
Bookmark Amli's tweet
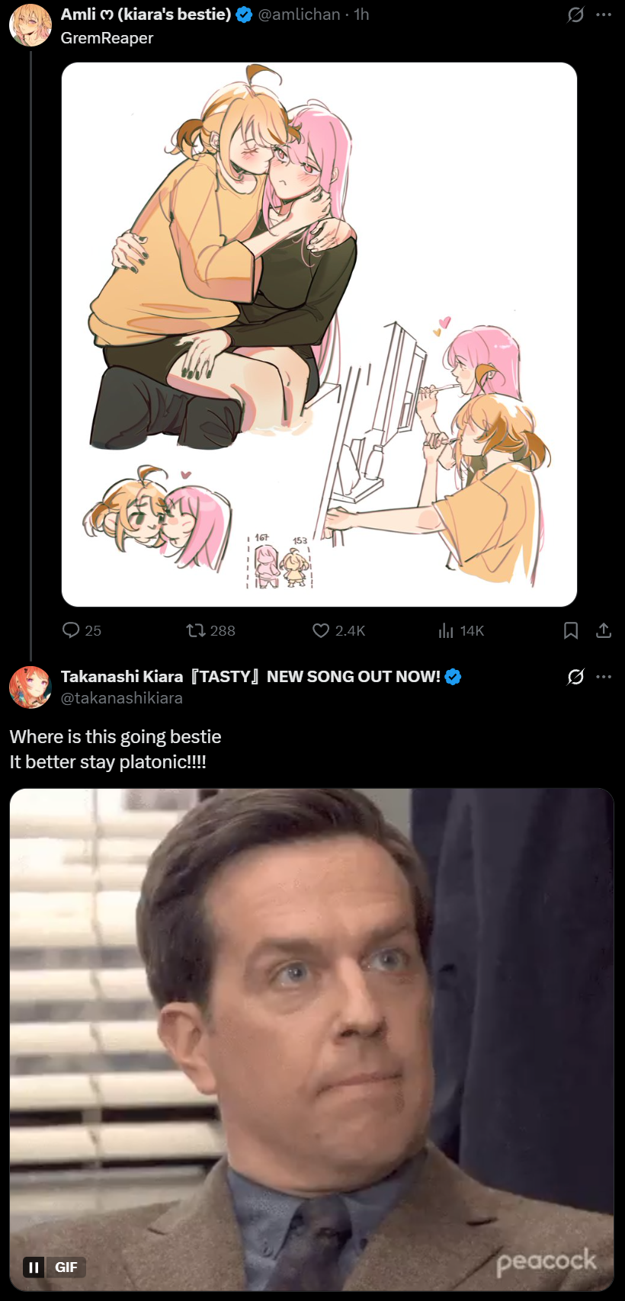point(571,630)
